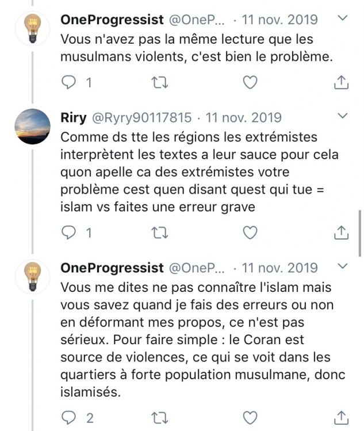Open options chevron on Riry's tweet

coord(342,117)
